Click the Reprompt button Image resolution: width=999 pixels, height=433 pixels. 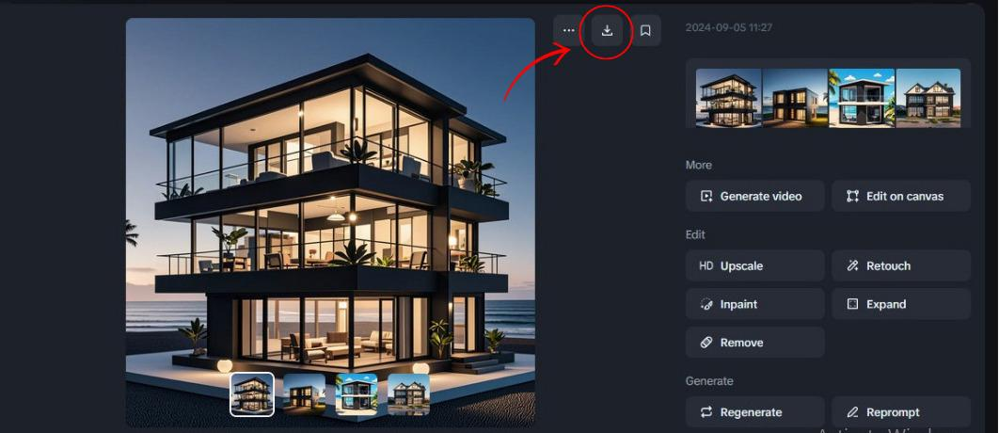901,412
